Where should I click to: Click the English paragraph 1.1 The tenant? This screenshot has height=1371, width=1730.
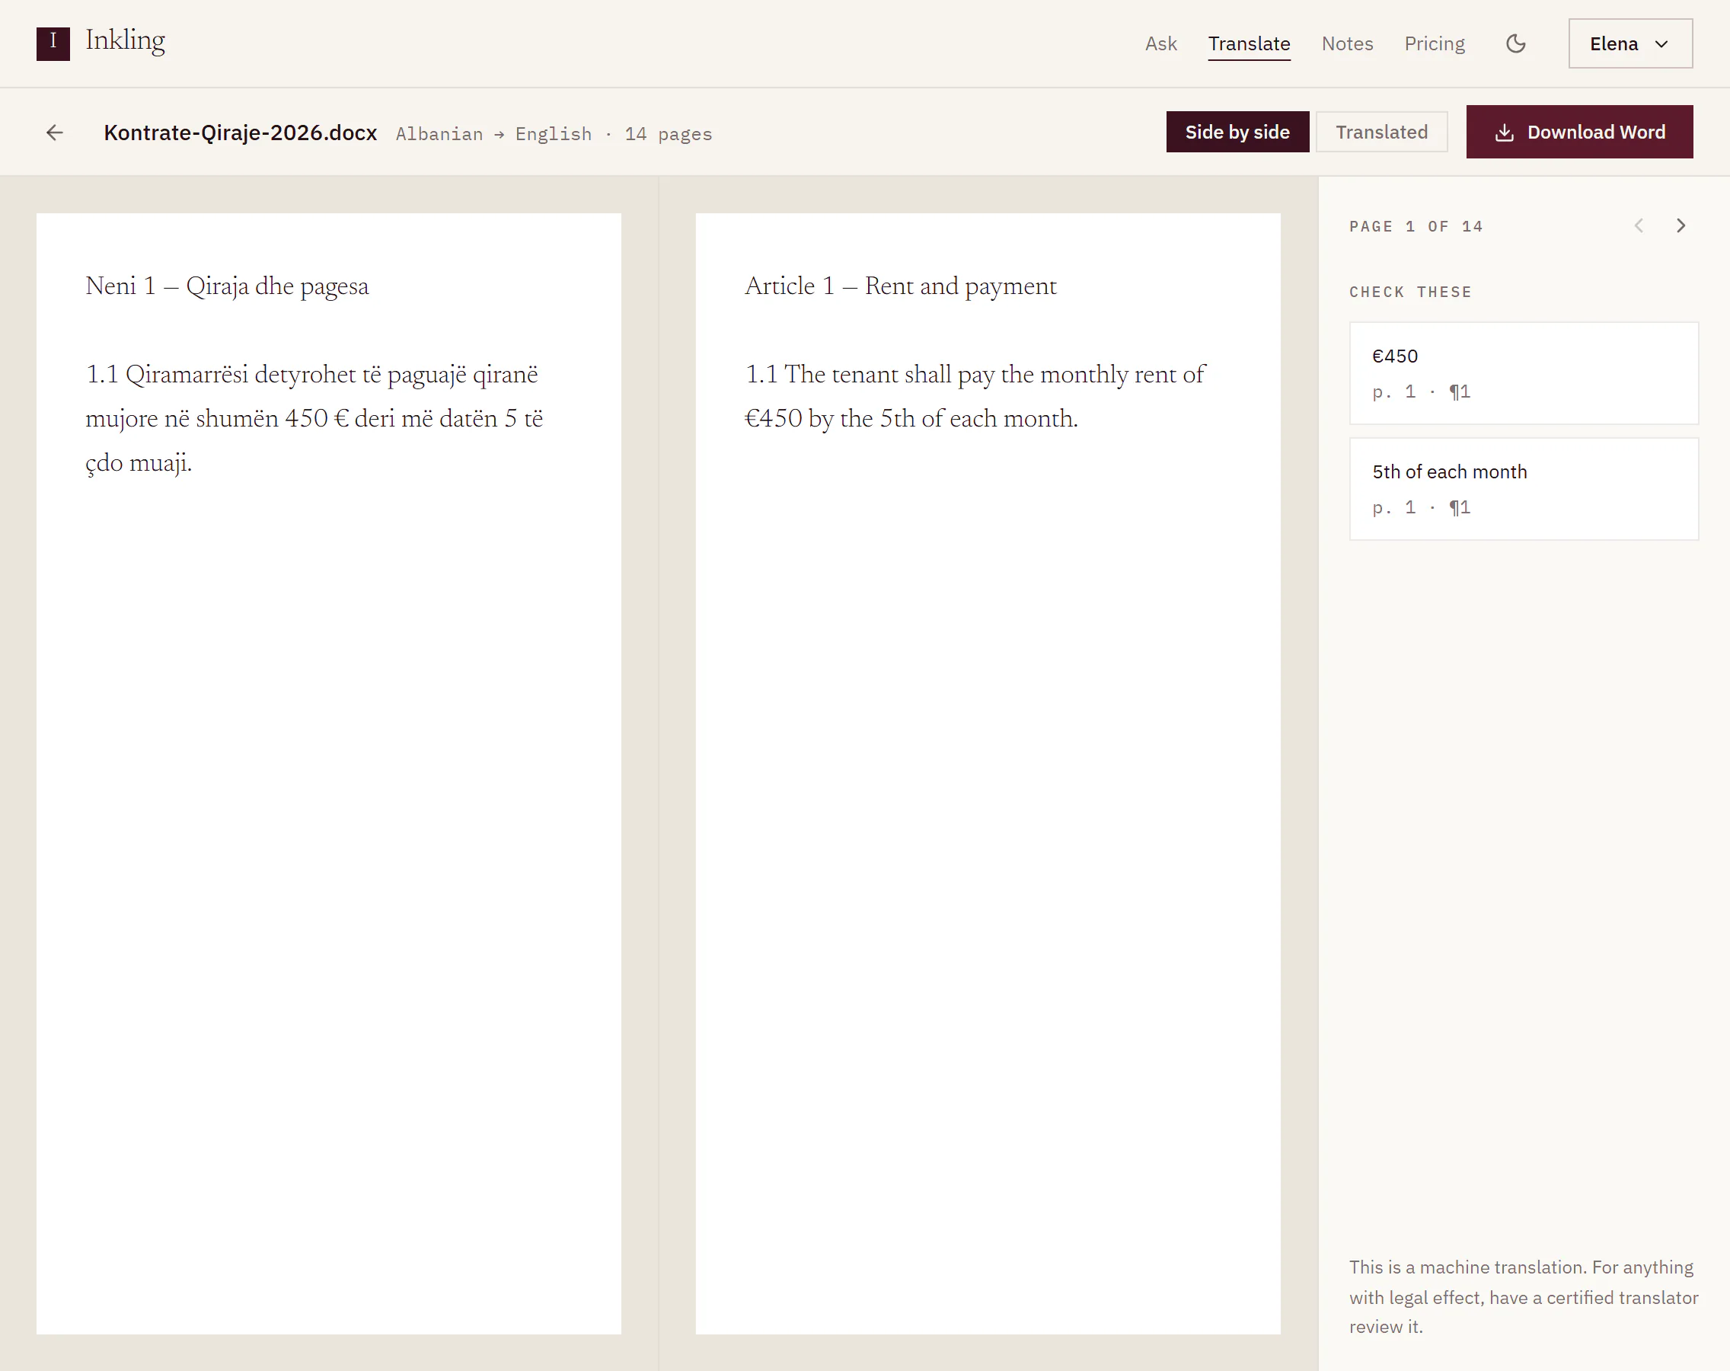click(x=974, y=396)
